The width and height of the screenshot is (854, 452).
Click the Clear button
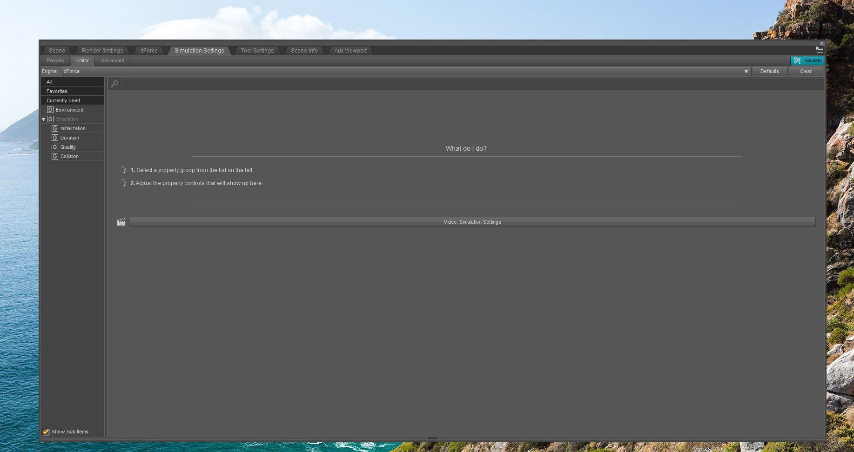coord(806,71)
